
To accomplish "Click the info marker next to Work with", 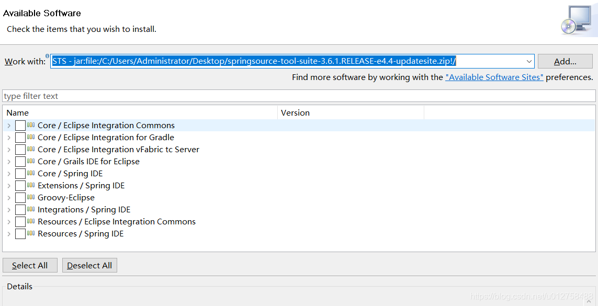I will coord(47,56).
